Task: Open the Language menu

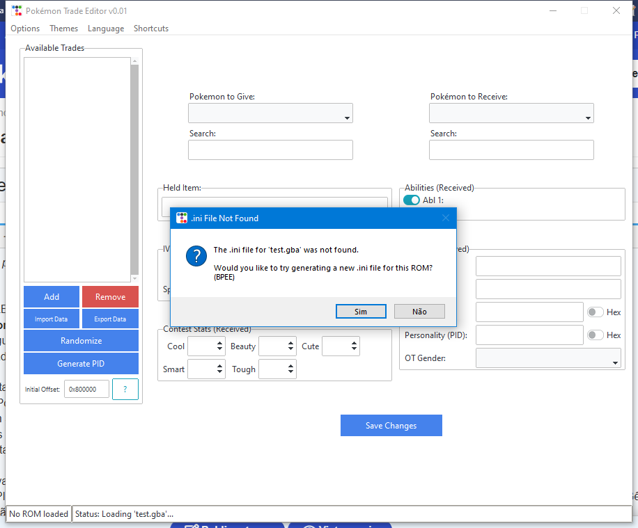Action: tap(106, 29)
